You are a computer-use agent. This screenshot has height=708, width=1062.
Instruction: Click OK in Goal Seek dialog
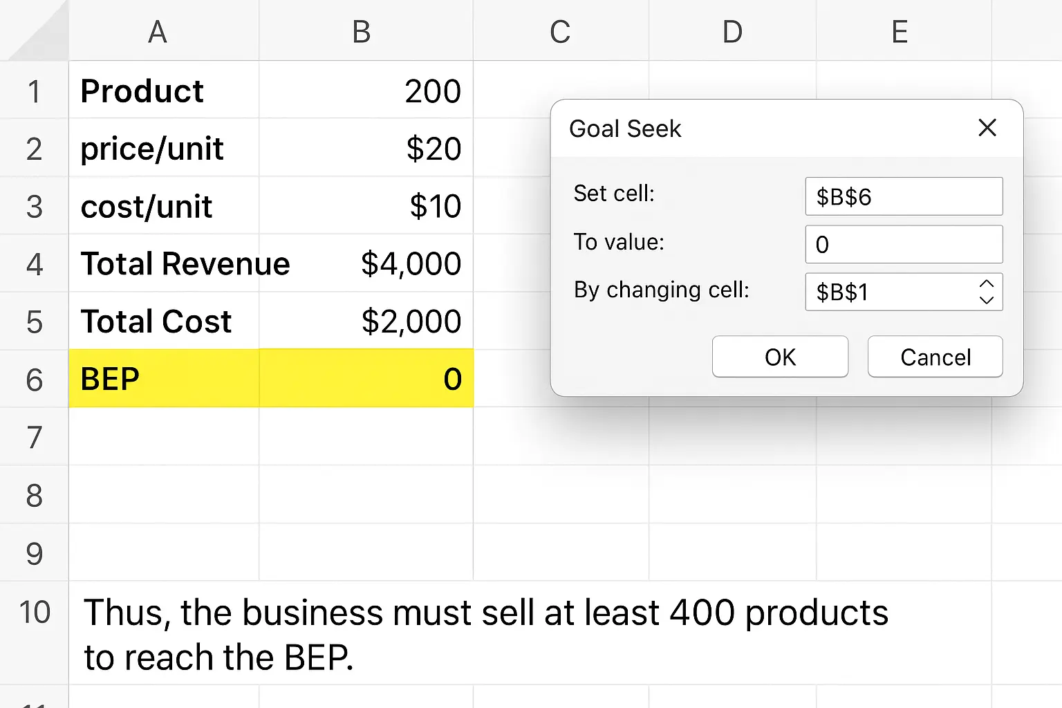coord(780,357)
